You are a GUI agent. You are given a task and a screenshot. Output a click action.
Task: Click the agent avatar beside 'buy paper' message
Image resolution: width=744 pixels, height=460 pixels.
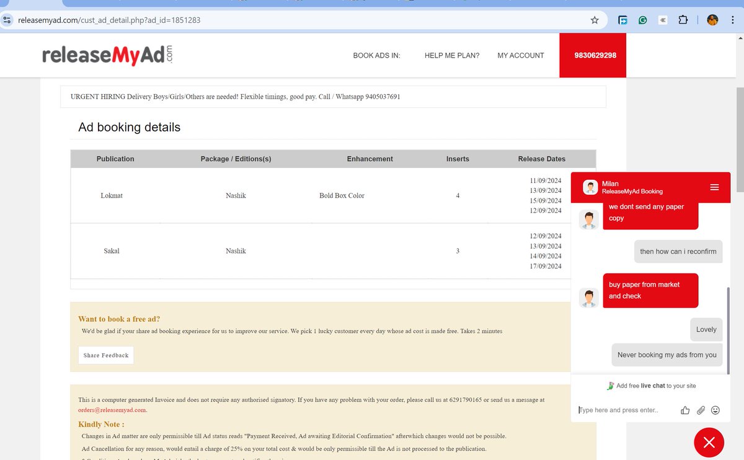click(x=589, y=298)
